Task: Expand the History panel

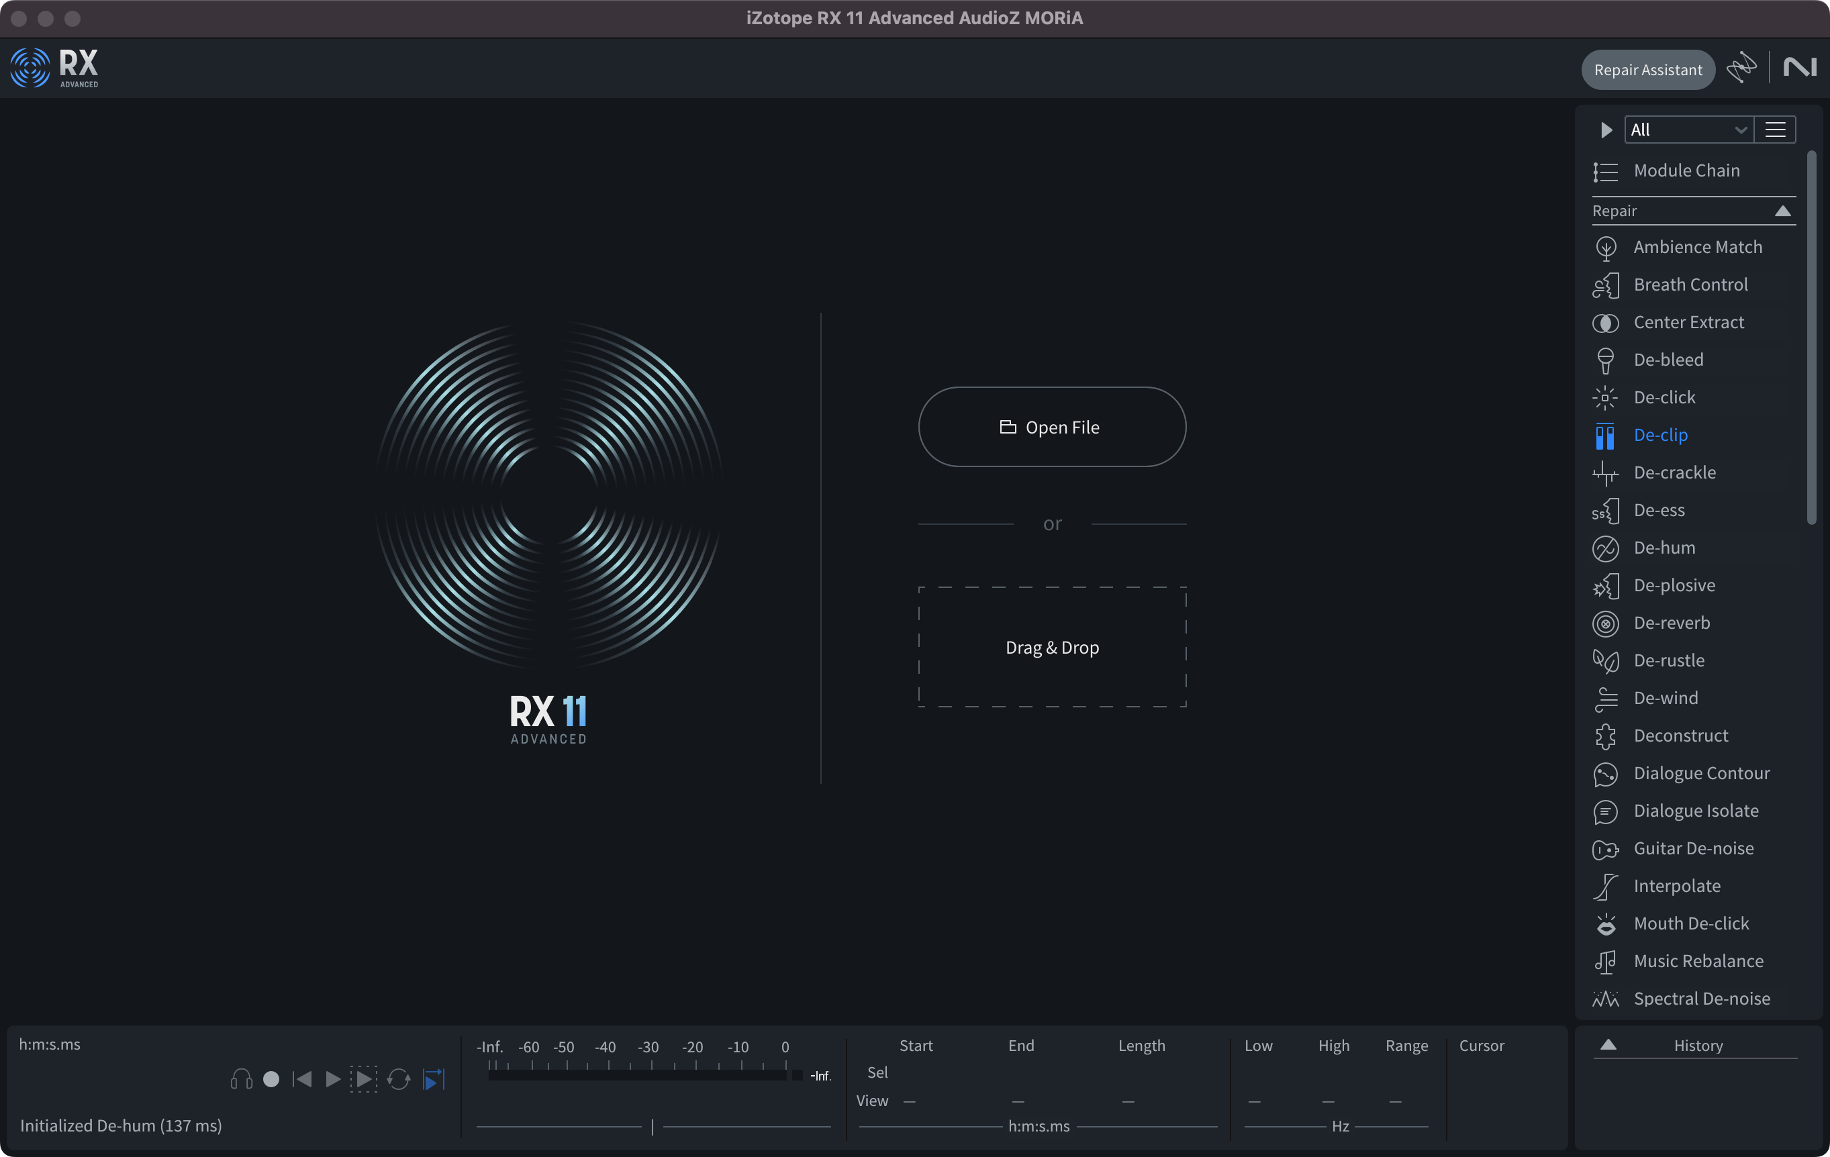Action: pos(1608,1046)
